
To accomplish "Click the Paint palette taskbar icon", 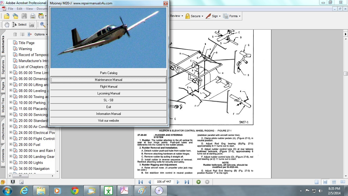I will [x=142, y=191].
